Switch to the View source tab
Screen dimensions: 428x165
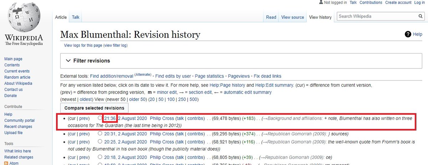(x=292, y=17)
